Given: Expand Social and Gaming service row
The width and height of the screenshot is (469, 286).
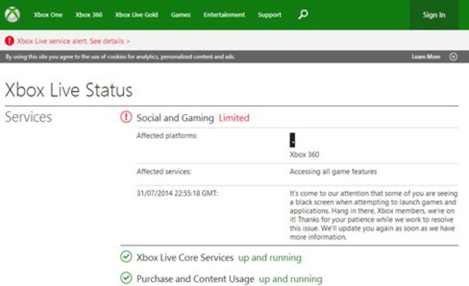Looking at the screenshot, I should [289, 118].
